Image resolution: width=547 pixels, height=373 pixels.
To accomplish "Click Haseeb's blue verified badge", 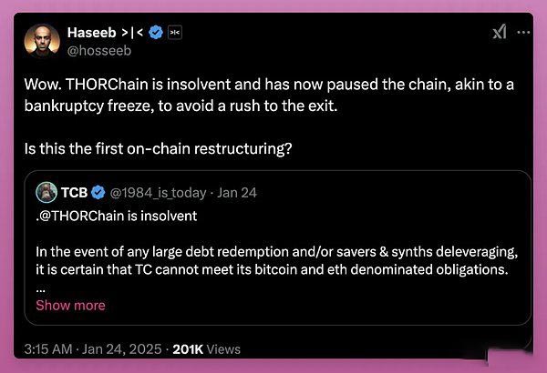I will coord(156,33).
